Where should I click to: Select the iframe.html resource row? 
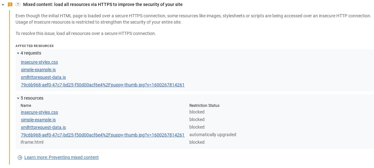coord(32,142)
